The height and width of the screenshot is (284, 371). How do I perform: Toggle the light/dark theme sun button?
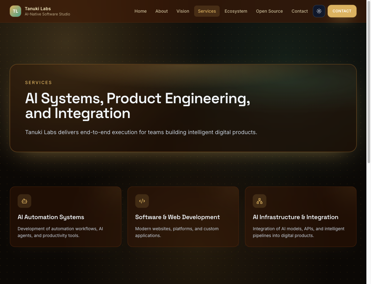(x=319, y=11)
